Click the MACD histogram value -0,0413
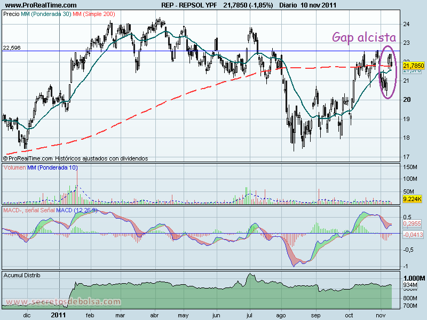This screenshot has height=320, width=427. pos(413,235)
